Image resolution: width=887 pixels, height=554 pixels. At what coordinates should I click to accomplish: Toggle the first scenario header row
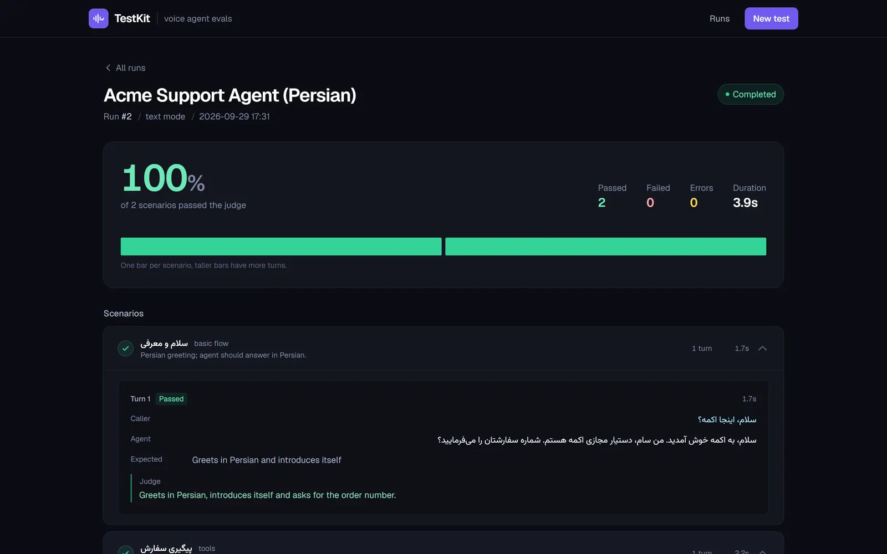point(443,348)
